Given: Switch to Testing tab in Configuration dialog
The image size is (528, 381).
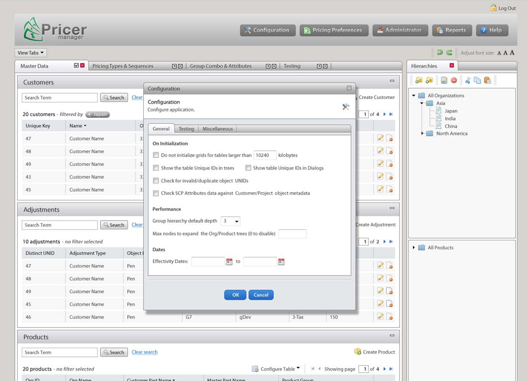Looking at the screenshot, I should [x=186, y=129].
